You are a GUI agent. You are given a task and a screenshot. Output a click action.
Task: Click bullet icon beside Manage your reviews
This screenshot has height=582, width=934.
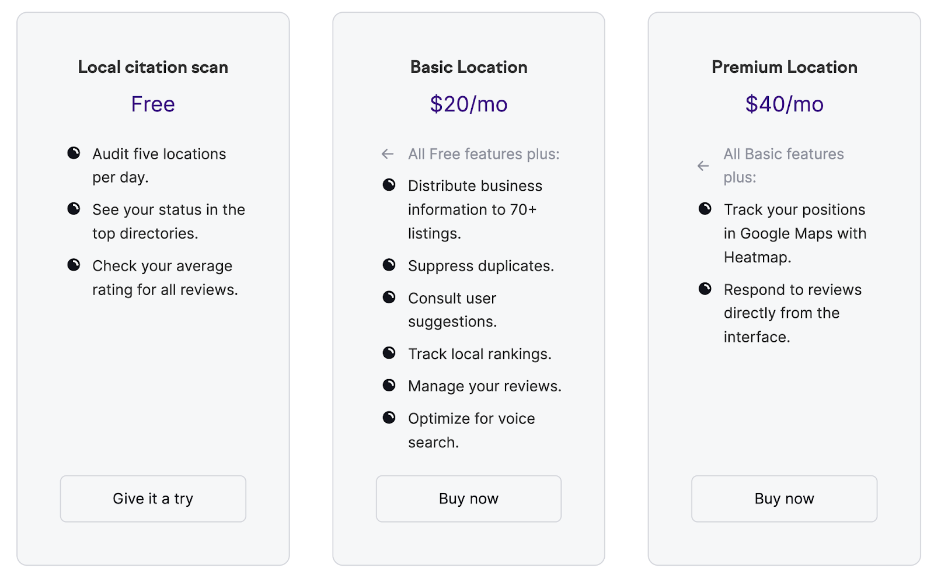(389, 385)
